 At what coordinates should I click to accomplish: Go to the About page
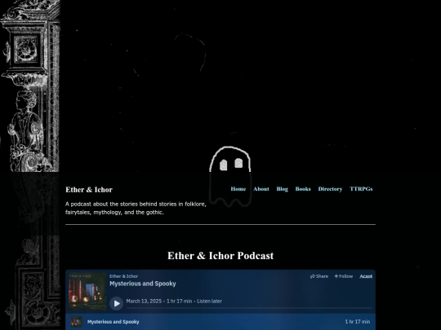pyautogui.click(x=261, y=189)
